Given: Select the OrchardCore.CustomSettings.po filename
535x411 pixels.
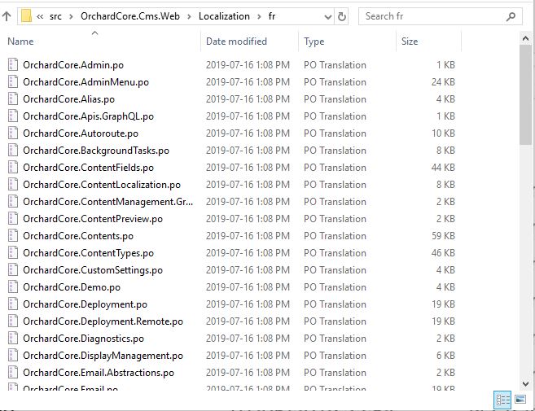Looking at the screenshot, I should click(93, 269).
